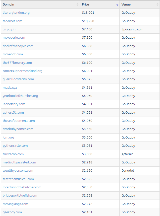Click the Spaceship.com venue cell
The width and height of the screenshot is (160, 216).
pyautogui.click(x=132, y=29)
